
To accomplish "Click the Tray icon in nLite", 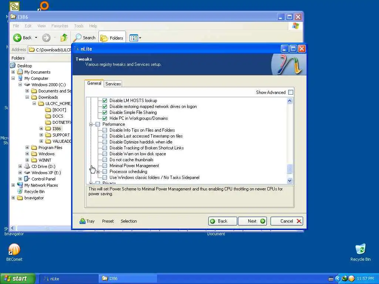I will [x=83, y=221].
